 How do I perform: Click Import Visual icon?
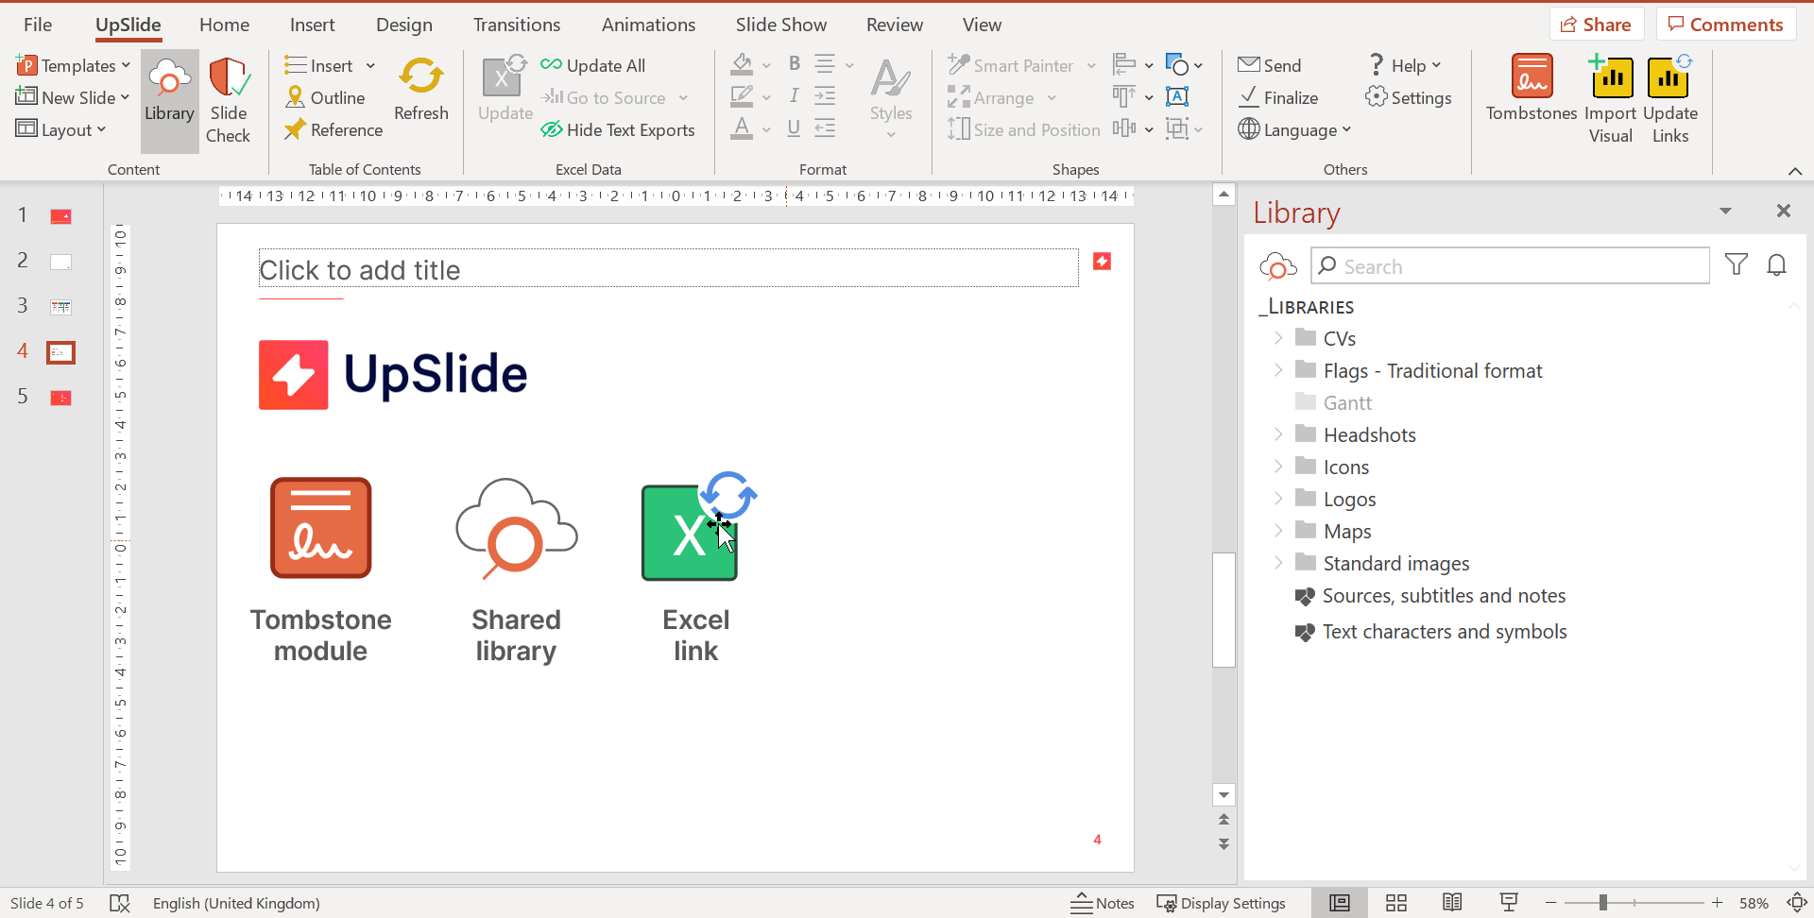click(1611, 76)
